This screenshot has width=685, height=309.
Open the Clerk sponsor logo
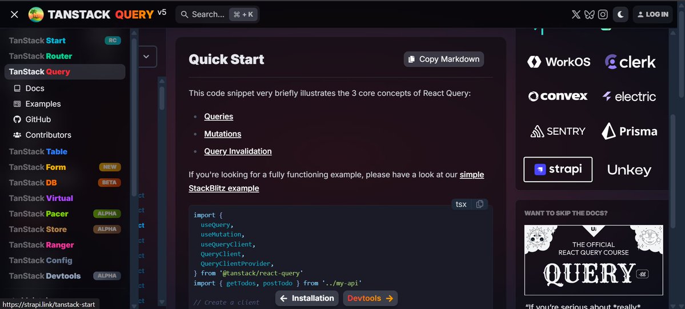click(630, 62)
